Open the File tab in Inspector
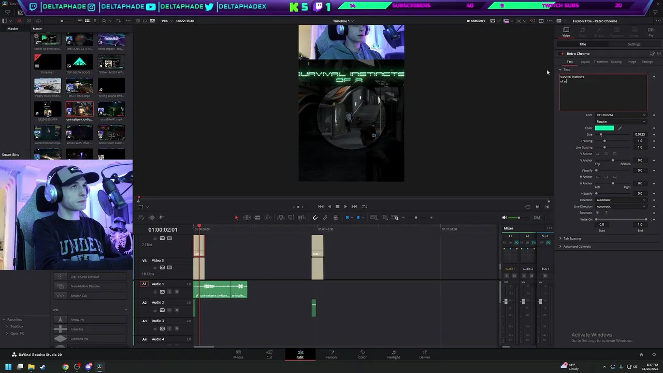 click(651, 32)
